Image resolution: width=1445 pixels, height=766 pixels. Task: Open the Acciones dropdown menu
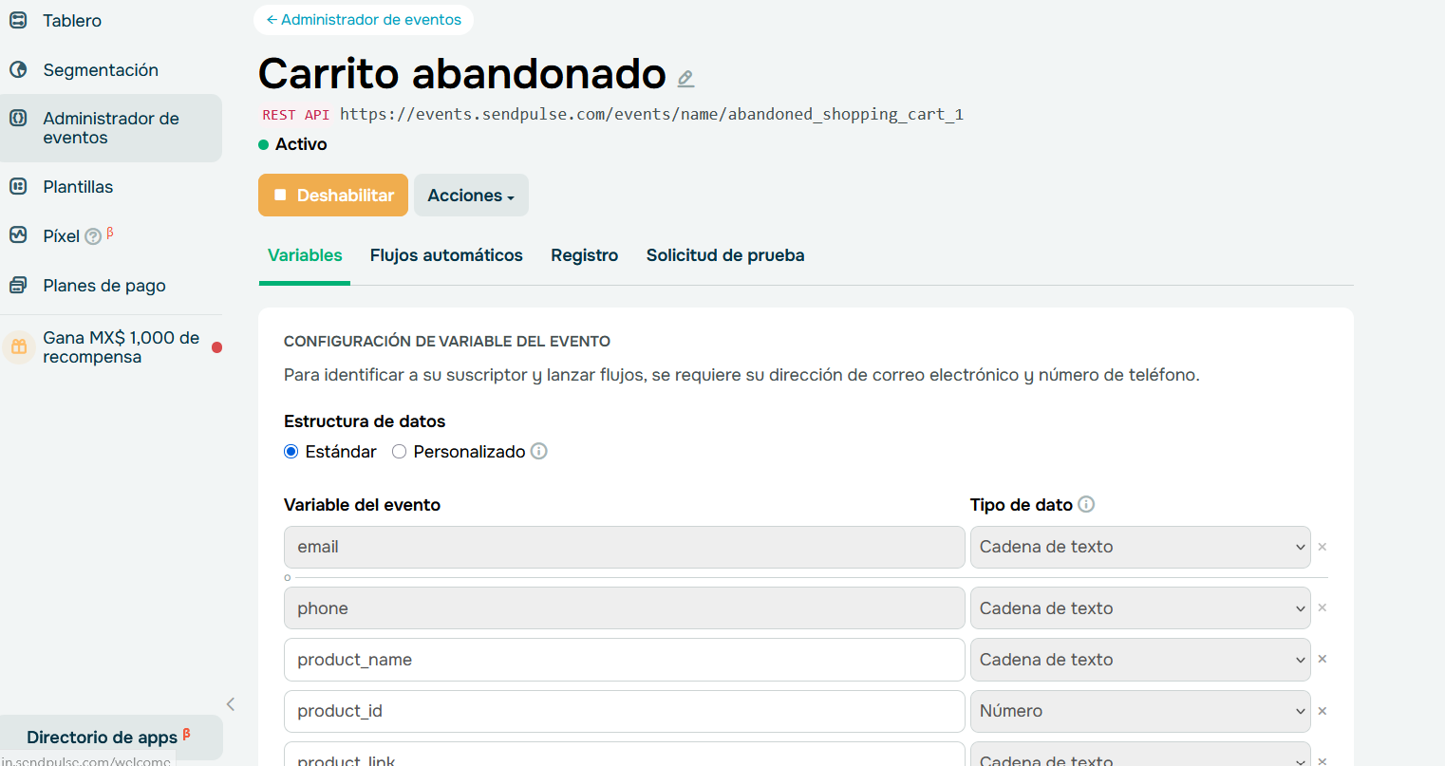pos(471,195)
